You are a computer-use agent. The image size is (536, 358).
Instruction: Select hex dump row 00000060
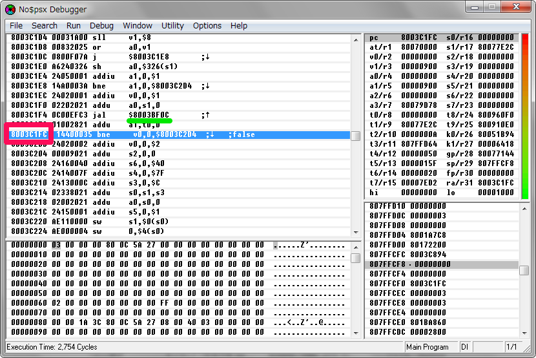(178, 303)
